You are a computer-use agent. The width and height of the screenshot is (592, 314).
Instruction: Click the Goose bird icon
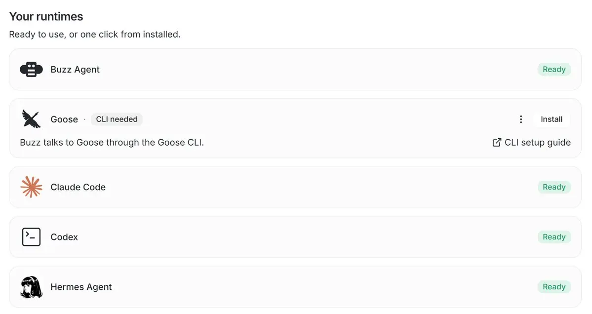tap(31, 119)
